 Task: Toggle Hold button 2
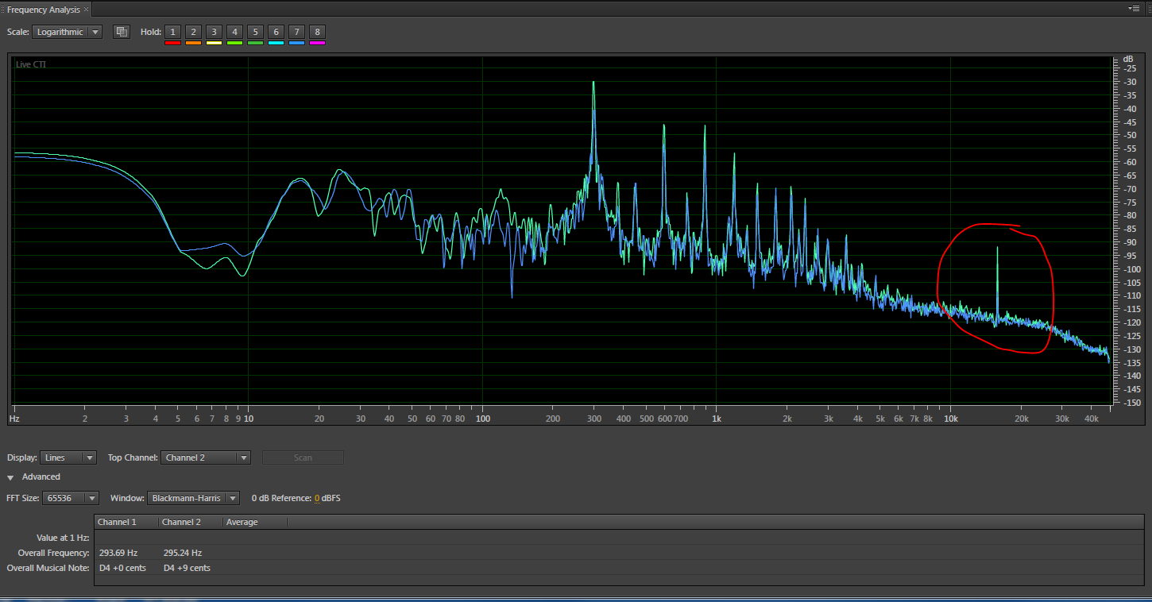pos(193,32)
